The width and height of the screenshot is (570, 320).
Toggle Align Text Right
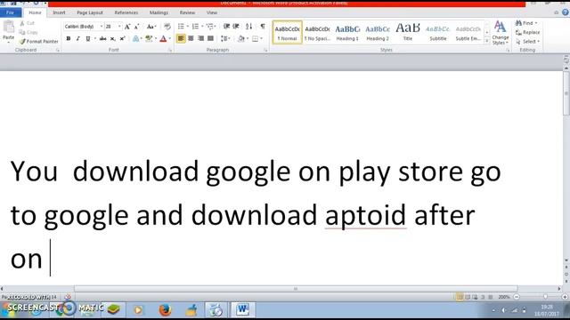(x=200, y=38)
